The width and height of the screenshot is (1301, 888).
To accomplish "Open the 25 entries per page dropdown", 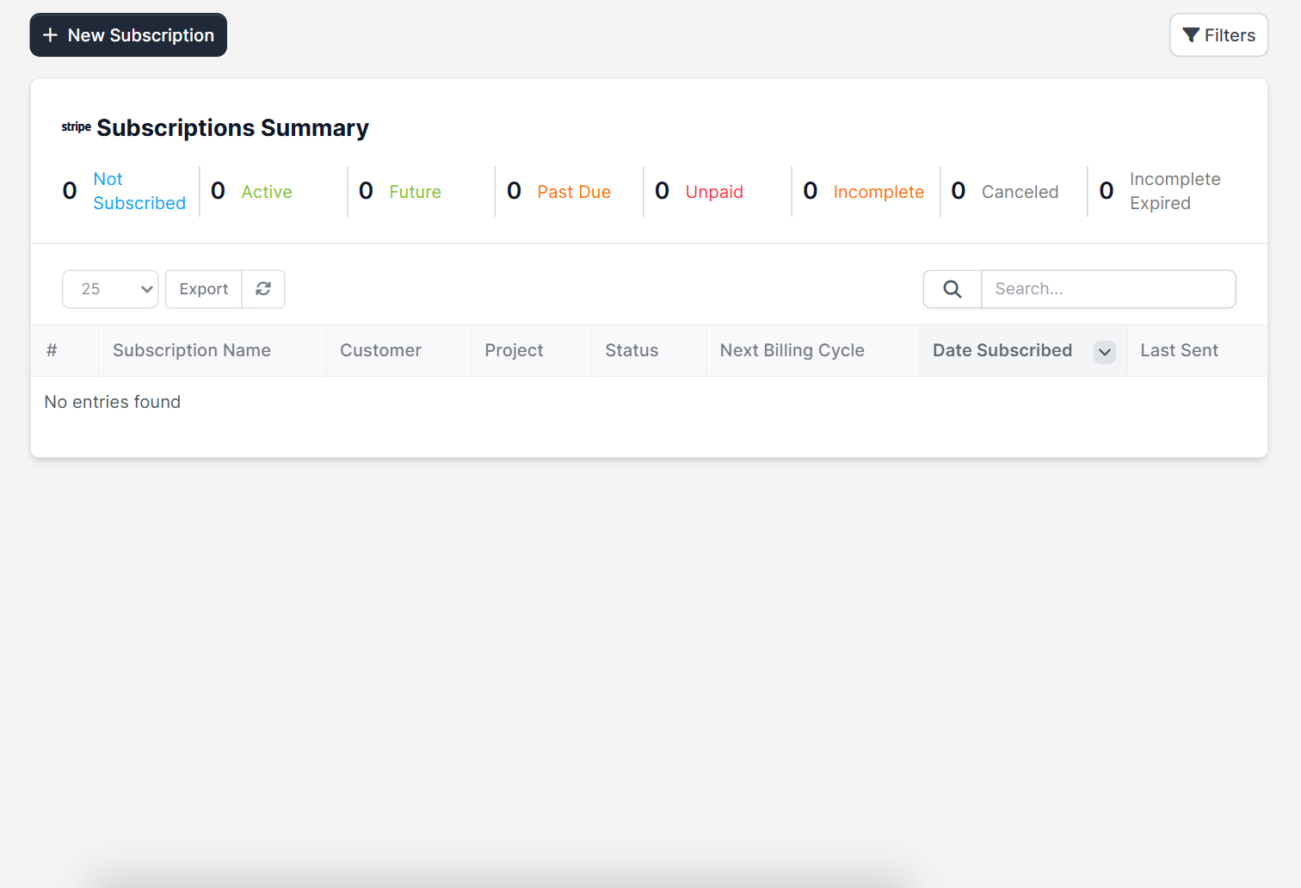I will [110, 289].
